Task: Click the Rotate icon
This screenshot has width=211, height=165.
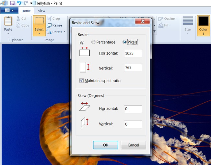Action: click(x=49, y=32)
